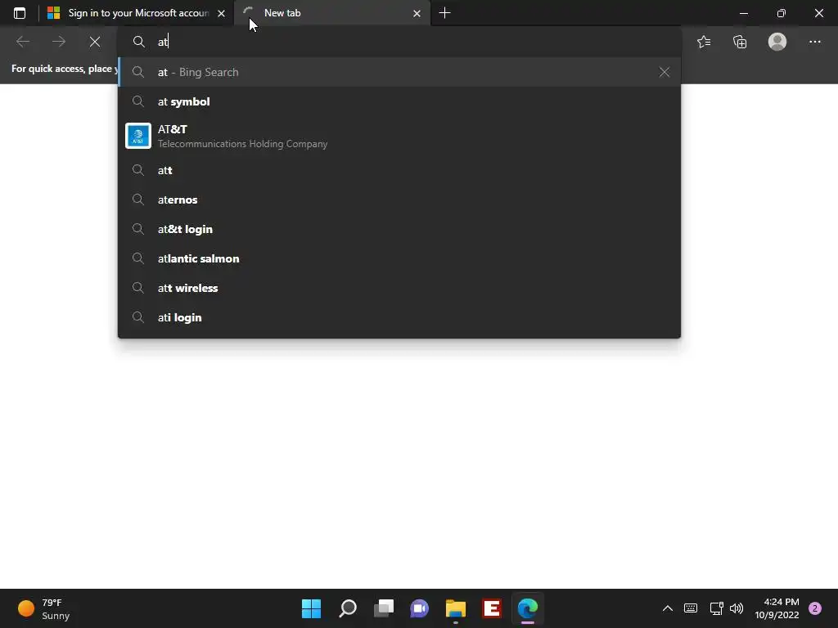Open a new tab with the plus button
This screenshot has height=628, width=838.
[444, 13]
